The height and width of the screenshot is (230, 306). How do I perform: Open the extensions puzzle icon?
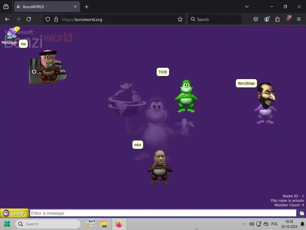pos(277,19)
